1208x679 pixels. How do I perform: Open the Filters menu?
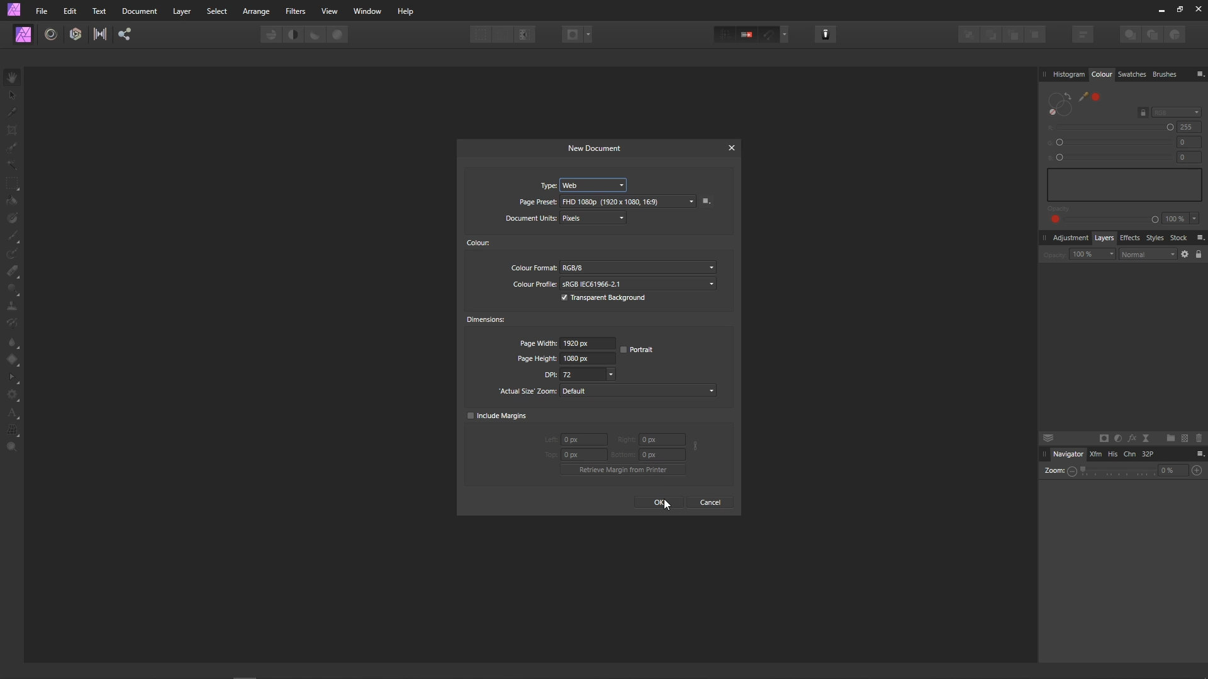pos(295,11)
